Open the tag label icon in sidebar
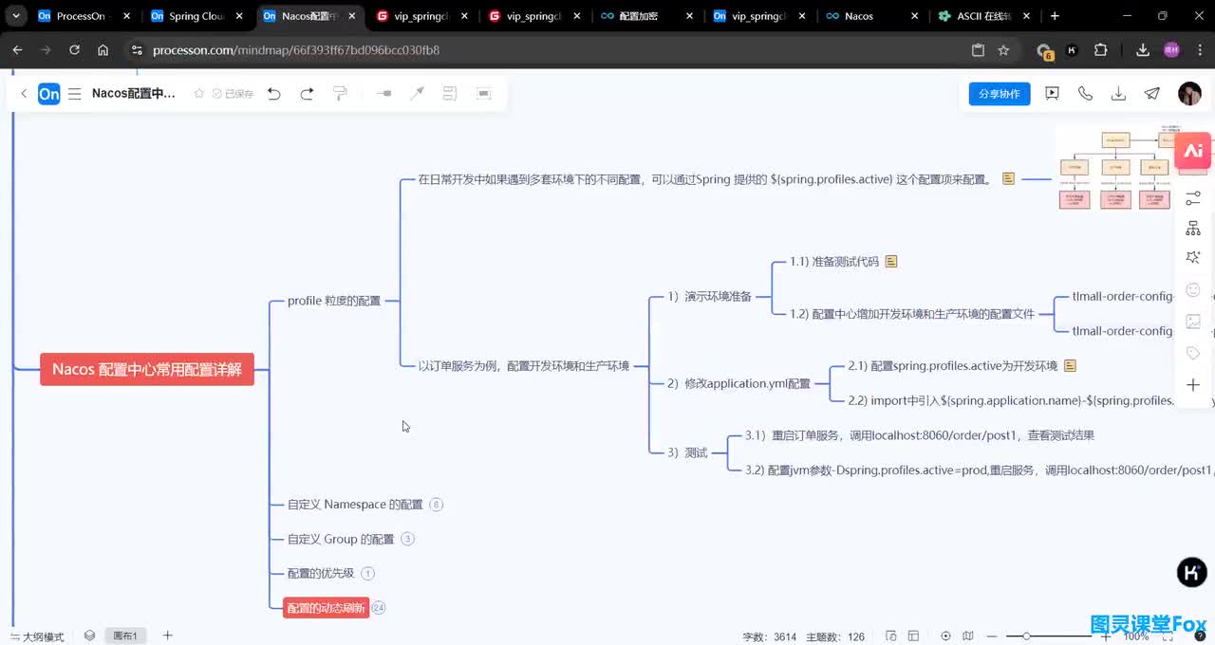 click(x=1193, y=353)
